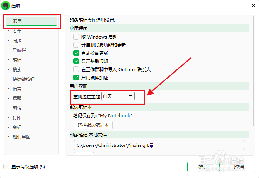Open the 提醒 settings category
The height and width of the screenshot is (178, 259).
[x=17, y=98]
